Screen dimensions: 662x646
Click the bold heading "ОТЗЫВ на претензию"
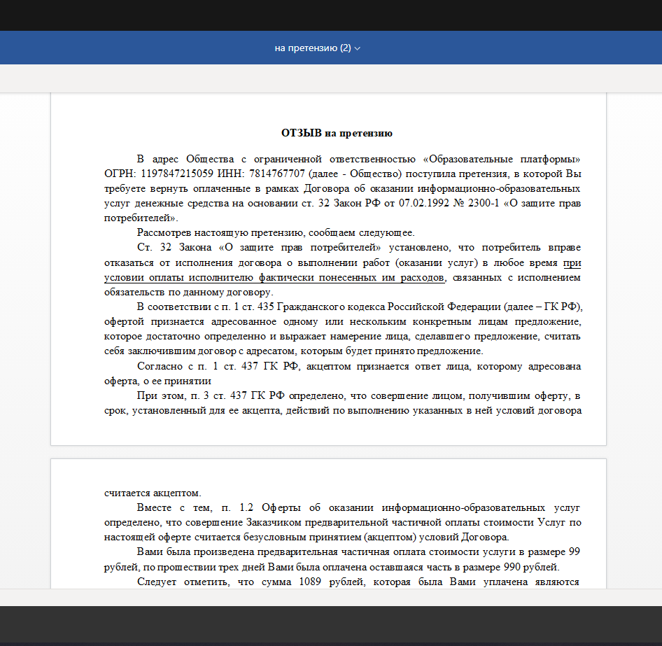coord(337,133)
